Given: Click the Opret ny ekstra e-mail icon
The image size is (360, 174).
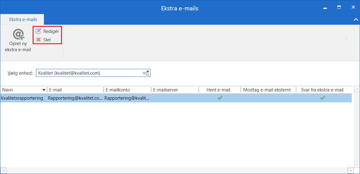Looking at the screenshot, I should [18, 34].
